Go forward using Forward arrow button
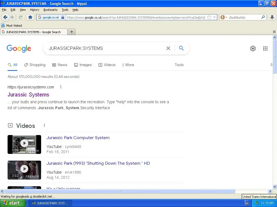Viewport: 277px width, 207px height. click(12, 17)
